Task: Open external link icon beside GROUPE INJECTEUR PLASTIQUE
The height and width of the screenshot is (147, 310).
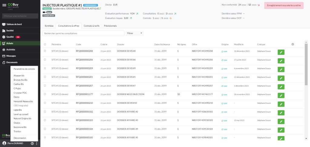Action: tap(100, 9)
